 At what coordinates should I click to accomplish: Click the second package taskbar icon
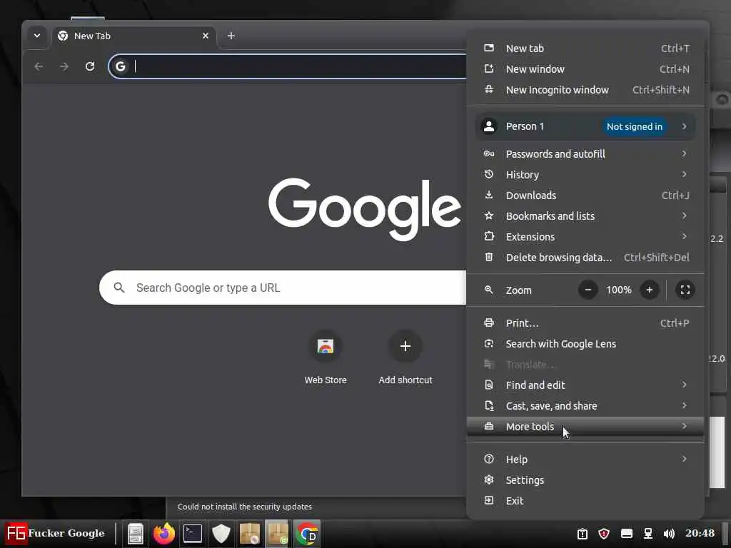click(278, 534)
